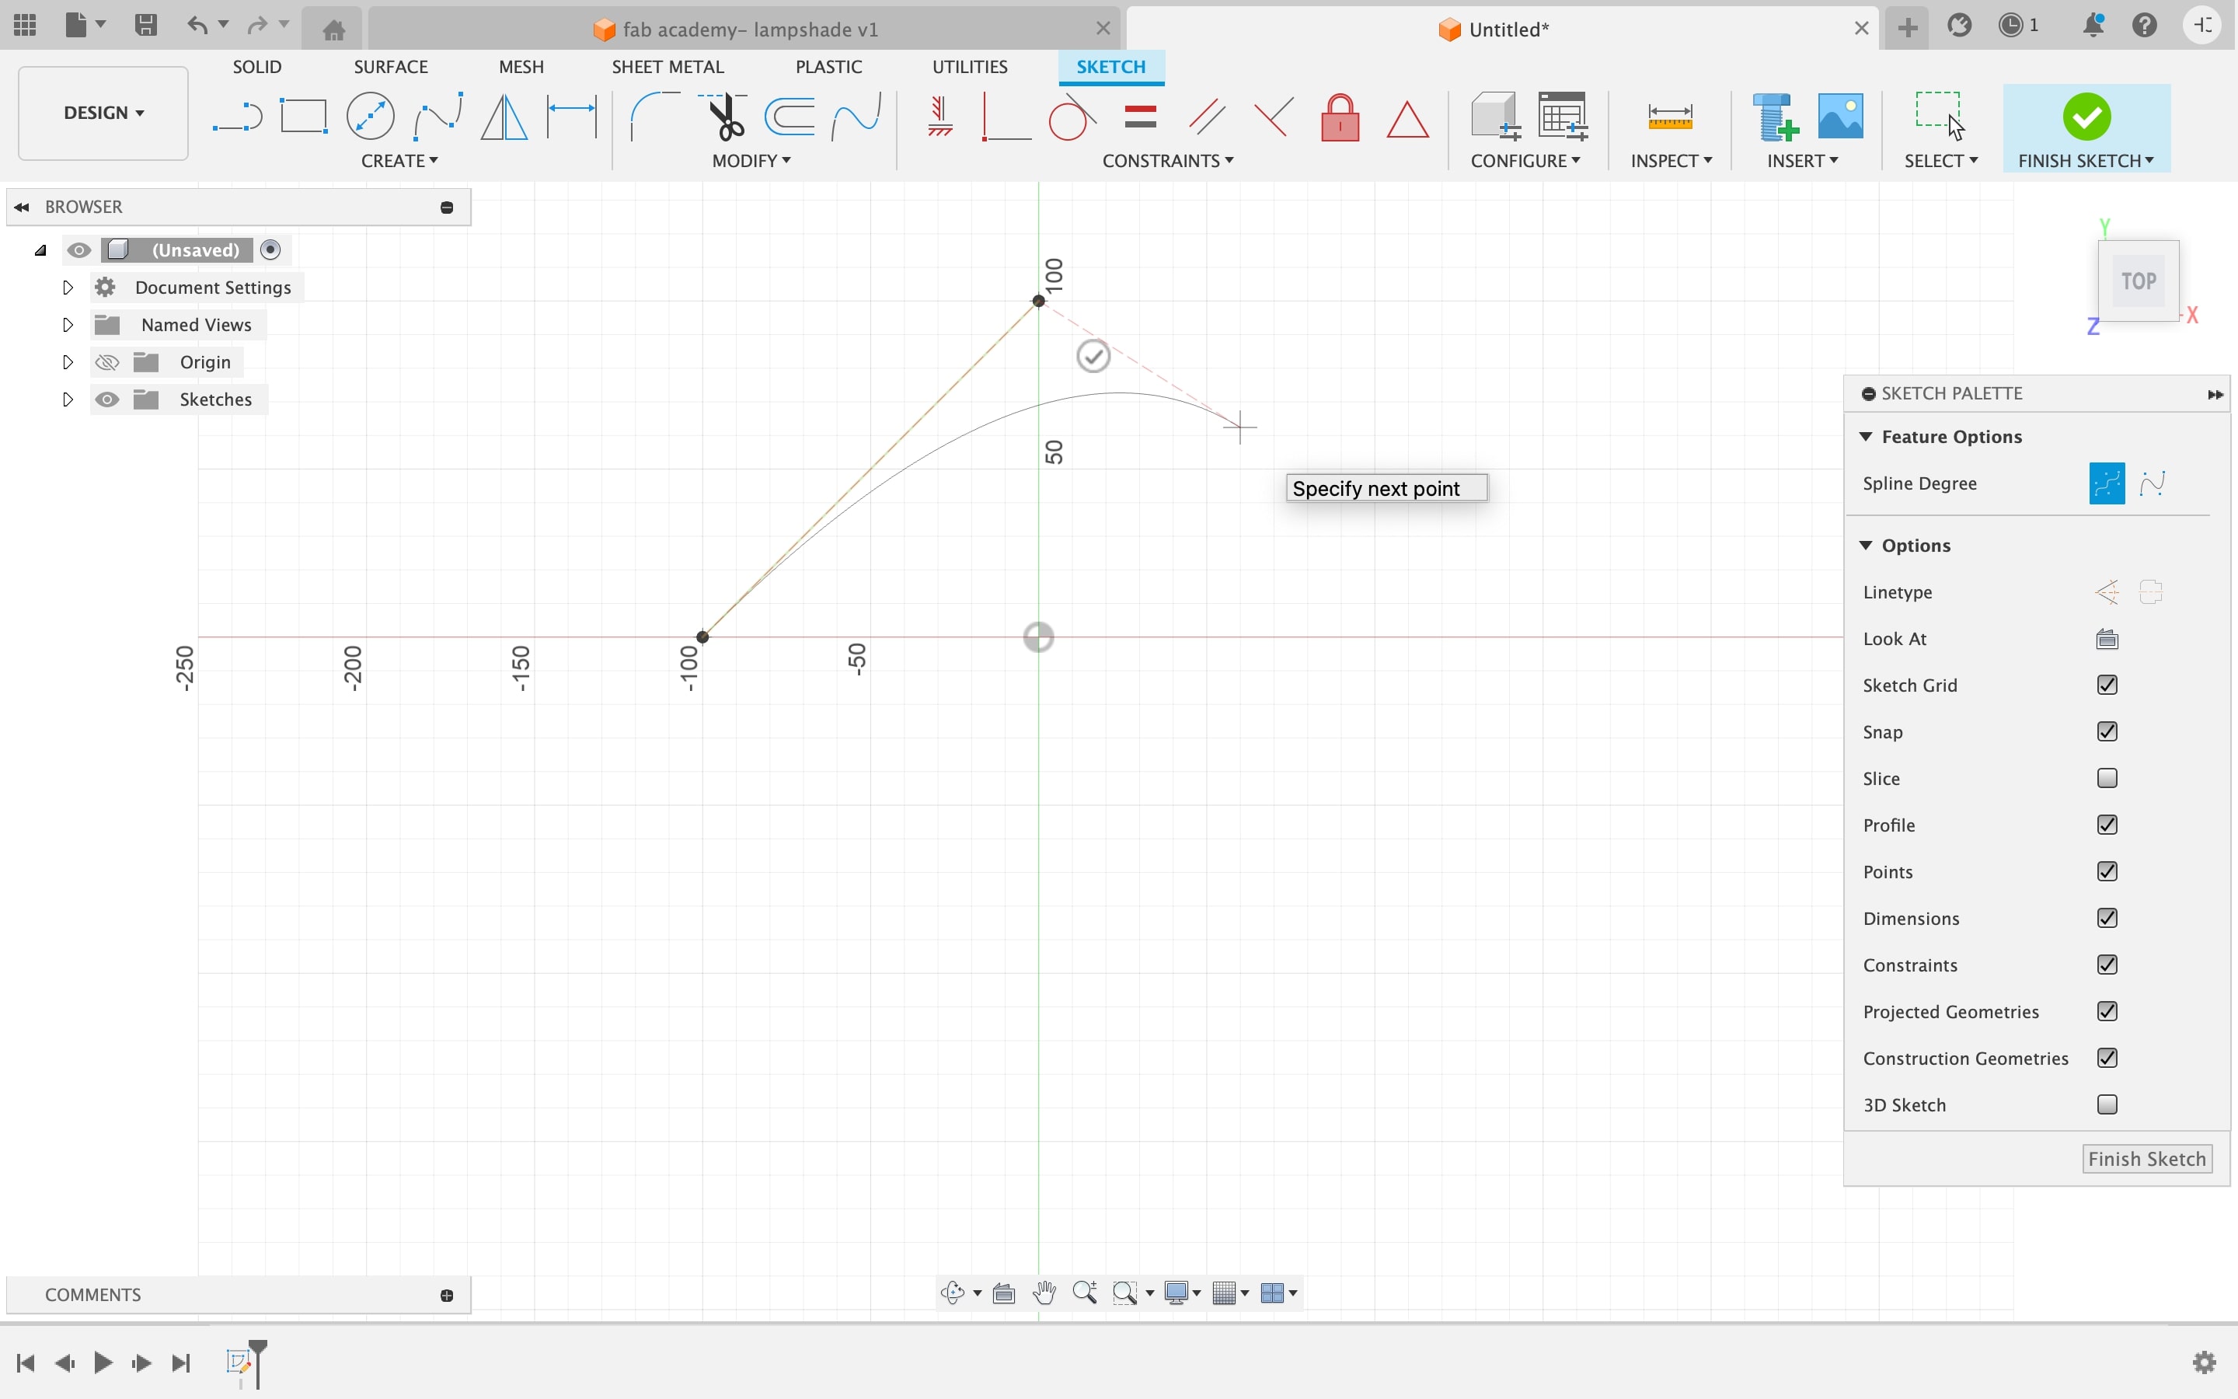
Task: Select the Fillet tool in Modify
Action: (654, 117)
